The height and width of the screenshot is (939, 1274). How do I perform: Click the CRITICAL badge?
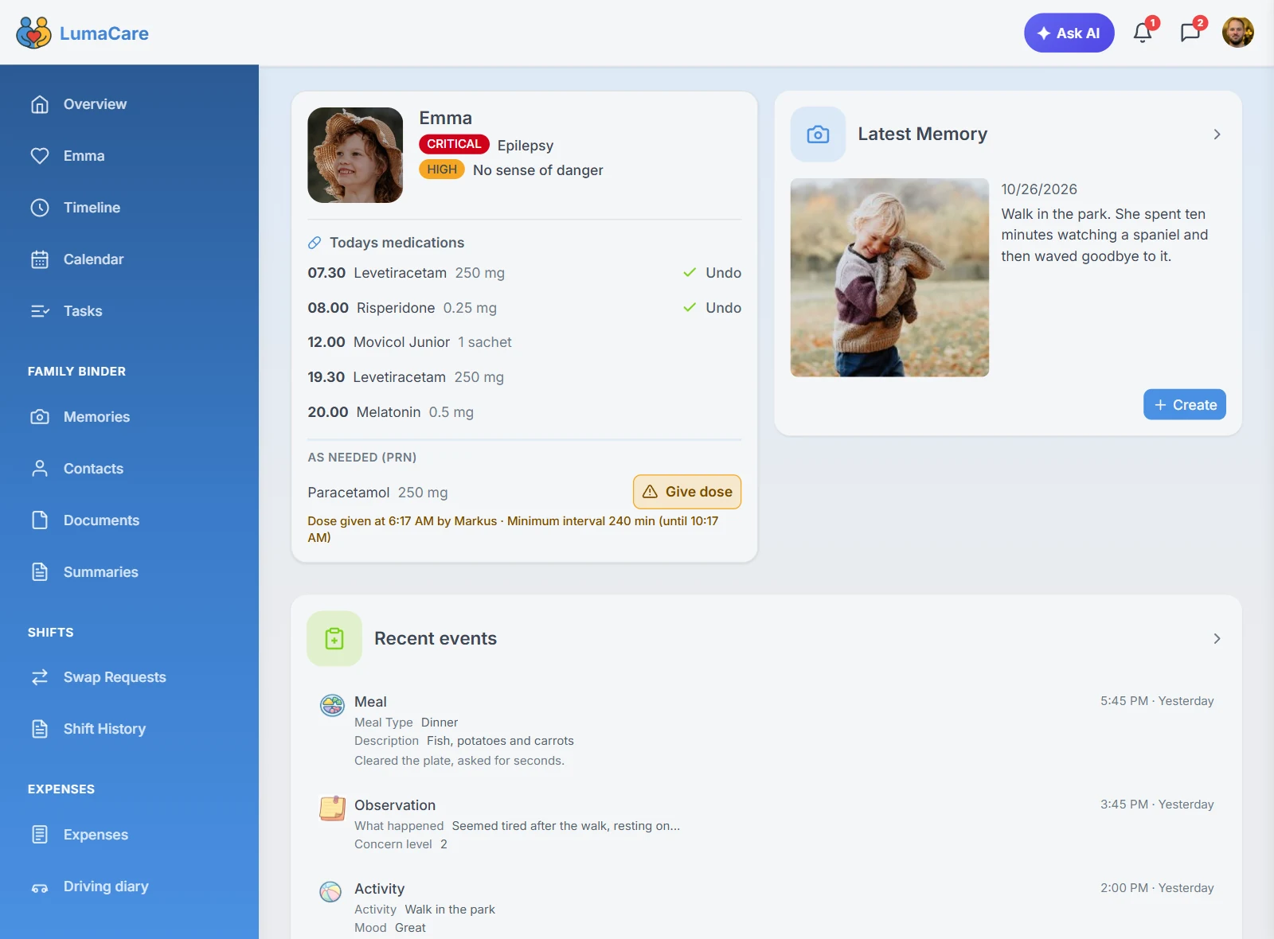454,144
